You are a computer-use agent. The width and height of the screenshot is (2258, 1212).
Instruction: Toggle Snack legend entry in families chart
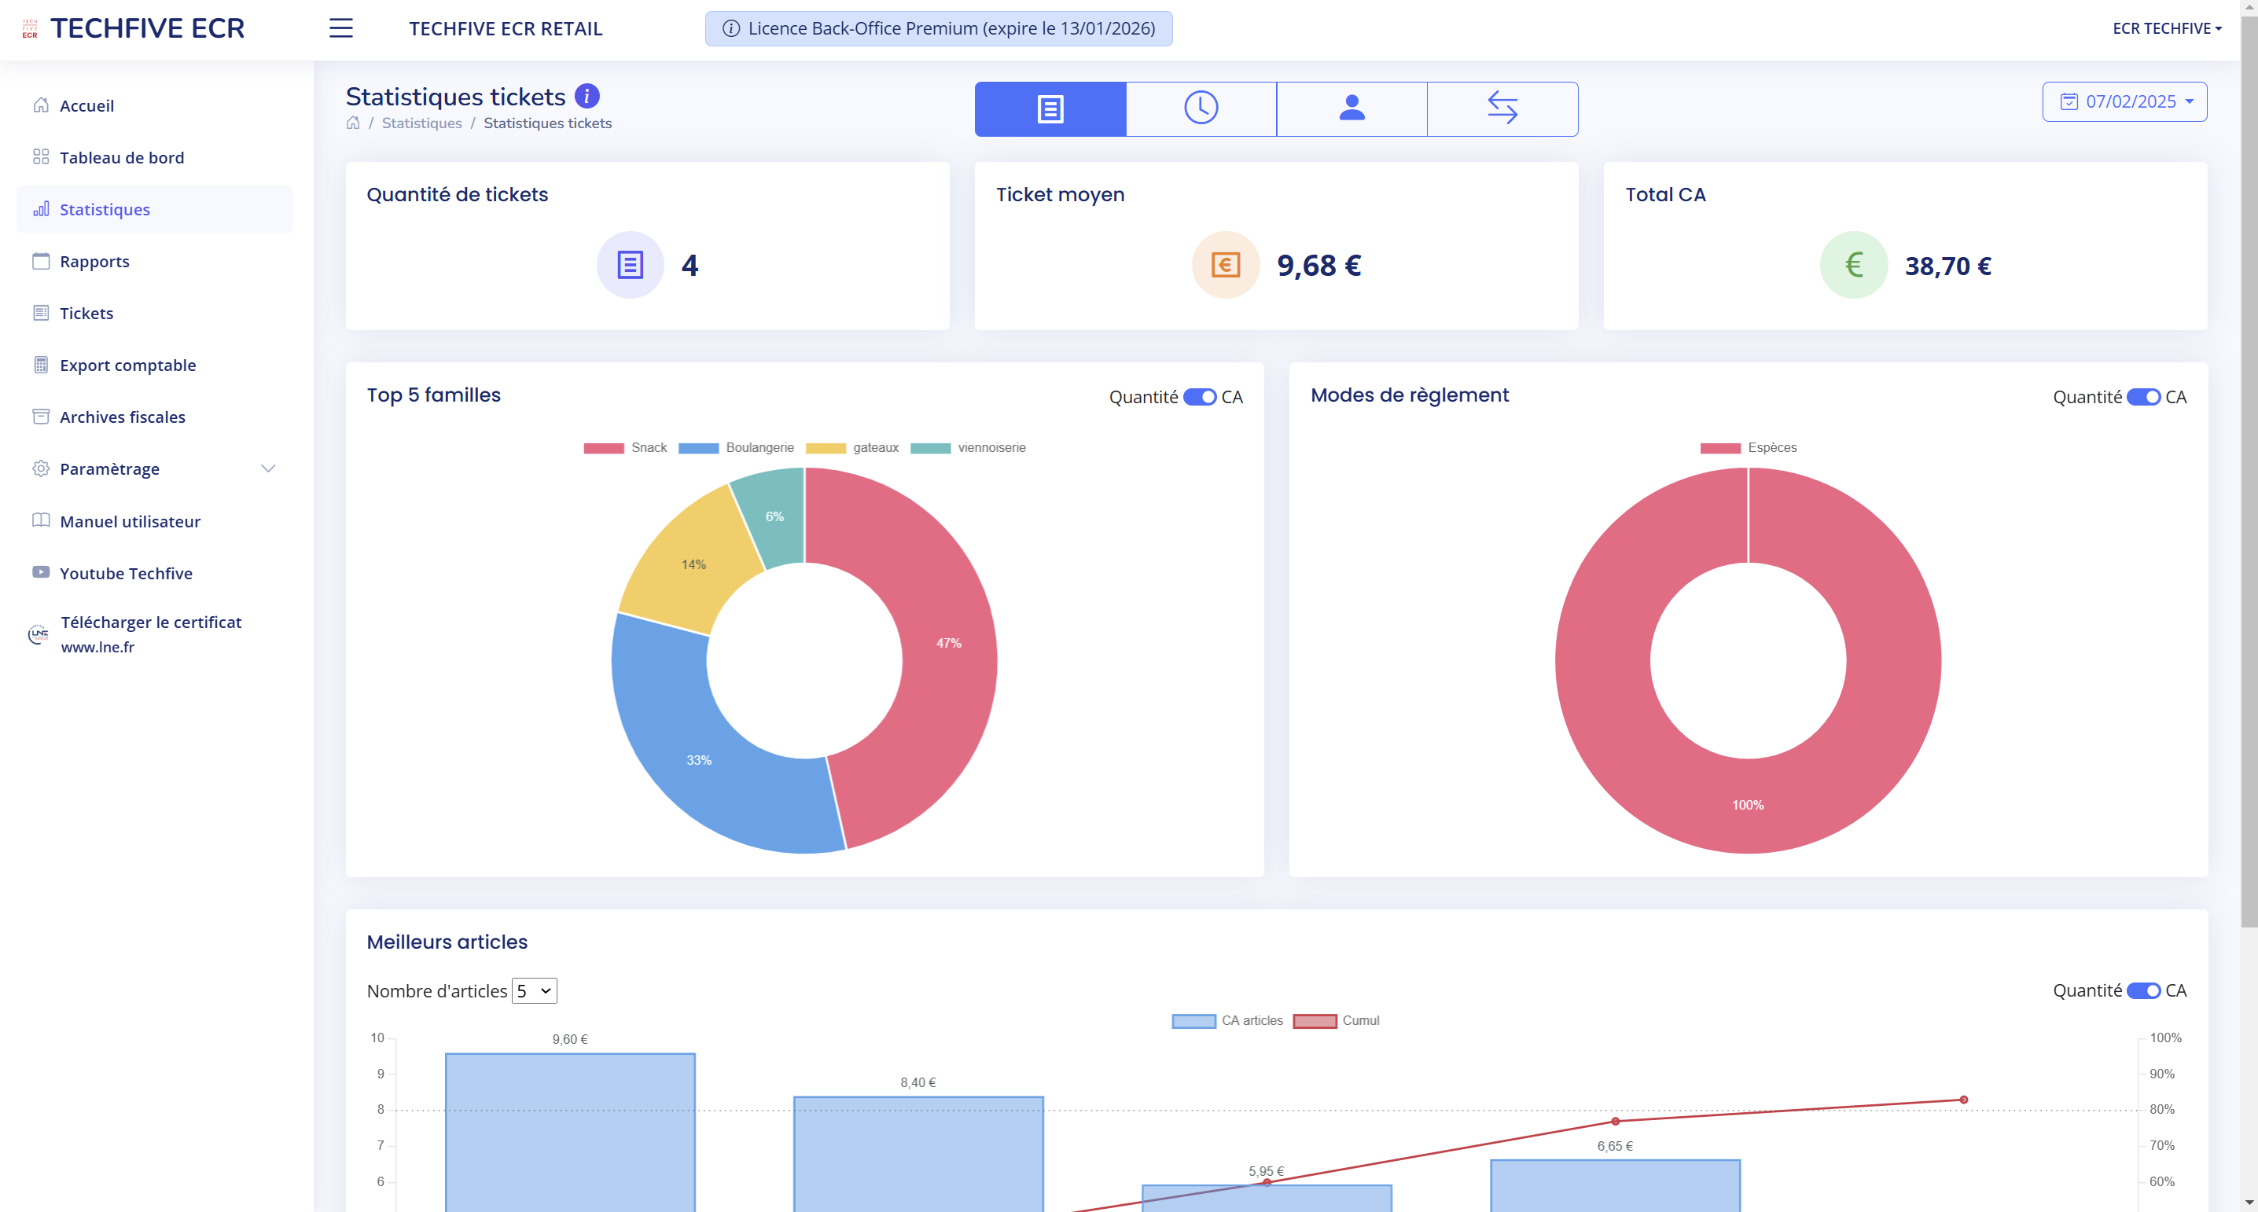coord(625,448)
